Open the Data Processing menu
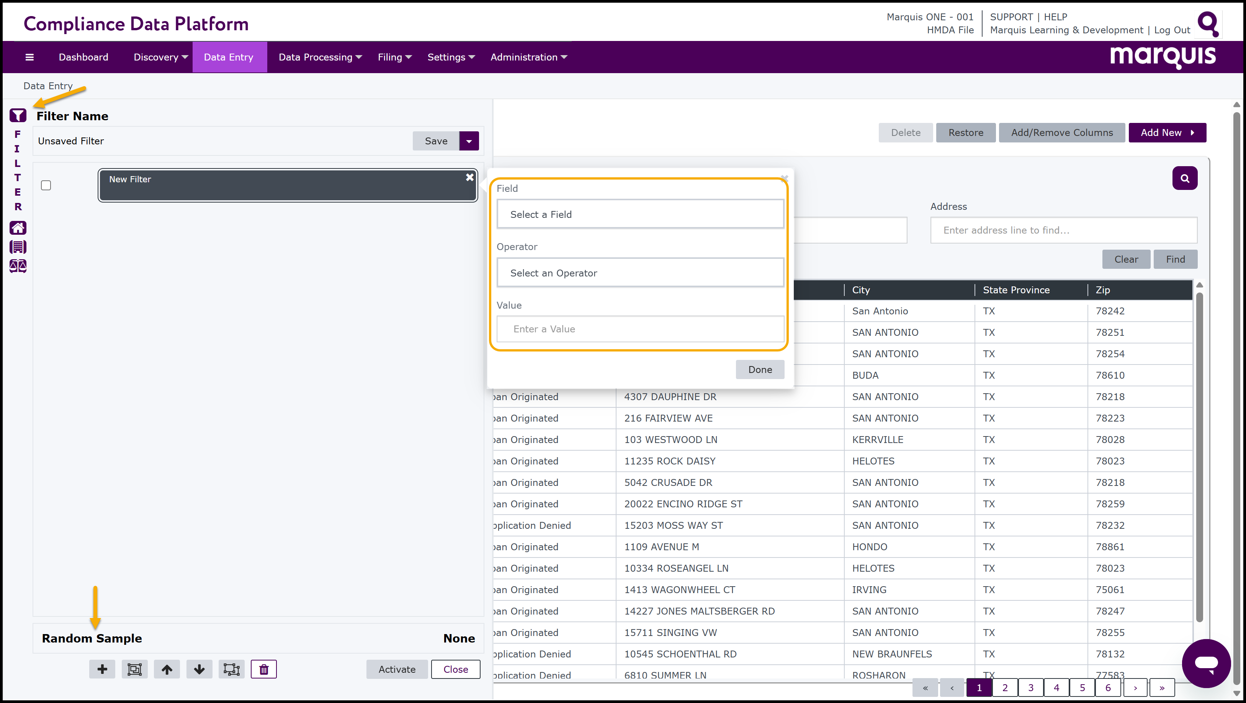1246x703 pixels. click(x=320, y=57)
